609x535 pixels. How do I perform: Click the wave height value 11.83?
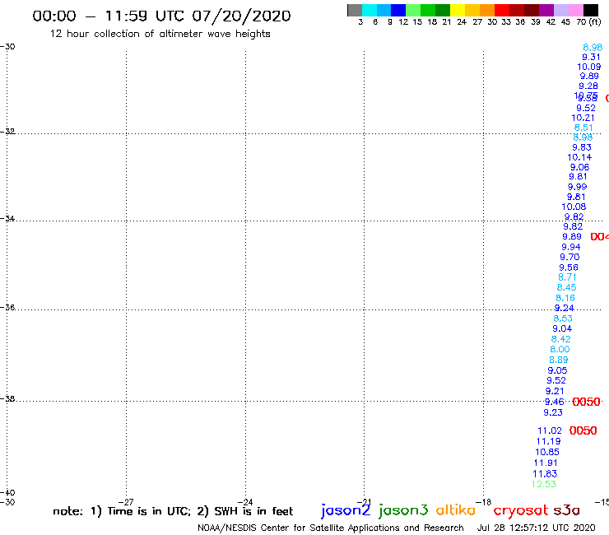pyautogui.click(x=545, y=474)
